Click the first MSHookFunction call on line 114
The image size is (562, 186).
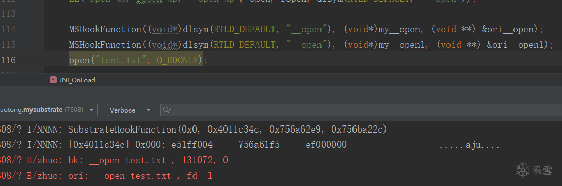pos(106,29)
